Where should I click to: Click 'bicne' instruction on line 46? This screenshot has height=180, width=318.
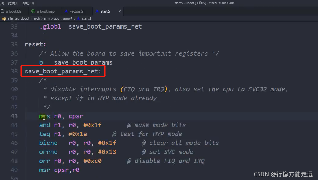coord(48,143)
